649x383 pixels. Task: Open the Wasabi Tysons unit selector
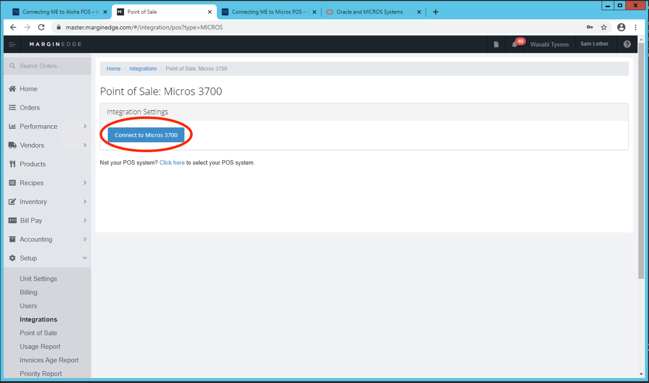(x=549, y=44)
